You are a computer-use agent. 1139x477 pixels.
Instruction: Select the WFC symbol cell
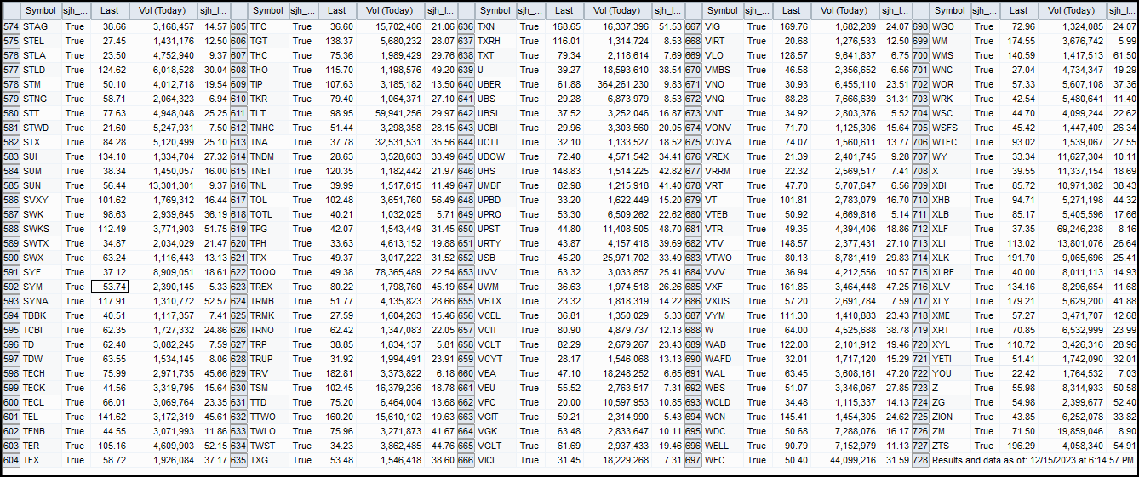click(723, 460)
